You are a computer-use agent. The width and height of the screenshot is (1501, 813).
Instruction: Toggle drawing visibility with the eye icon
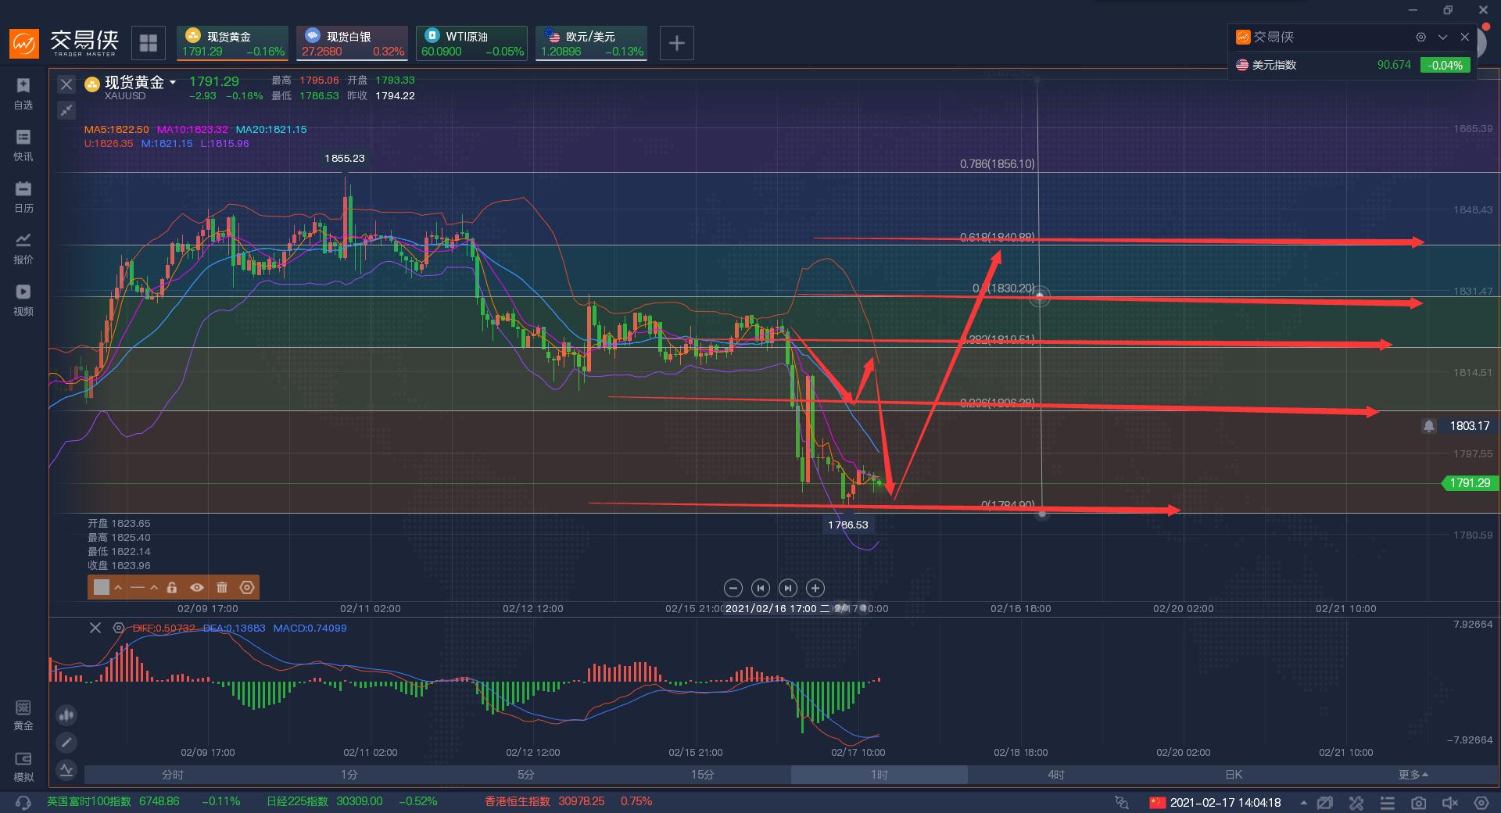[x=197, y=587]
